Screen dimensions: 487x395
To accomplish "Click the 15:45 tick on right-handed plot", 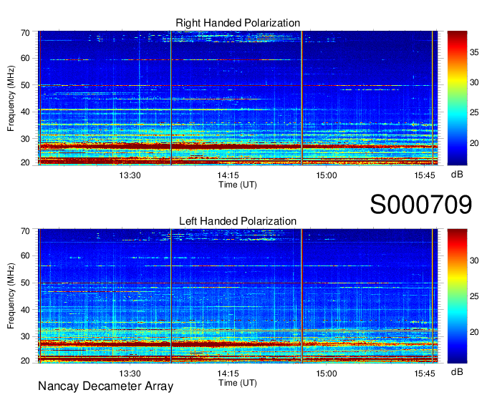I will pyautogui.click(x=425, y=175).
